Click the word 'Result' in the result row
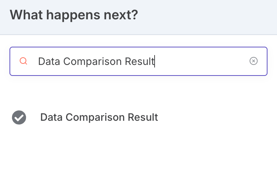The width and height of the screenshot is (277, 170). point(143,117)
